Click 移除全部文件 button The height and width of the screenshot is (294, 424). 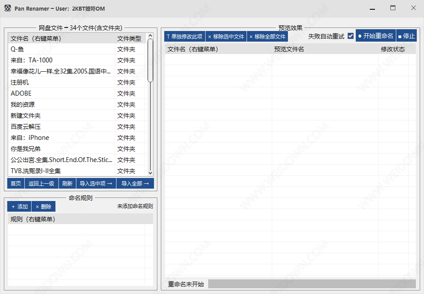click(x=267, y=36)
